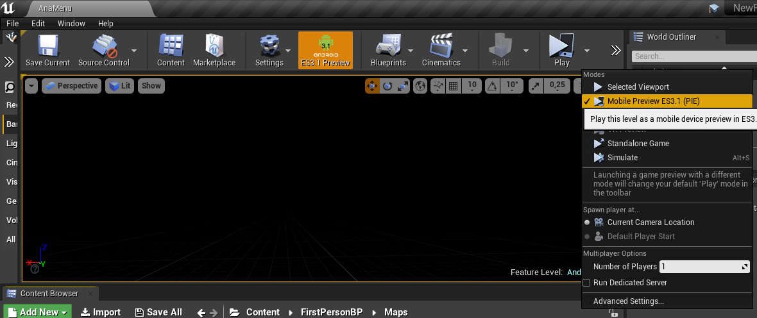Click the Unreal Engine logo icon

9,8
